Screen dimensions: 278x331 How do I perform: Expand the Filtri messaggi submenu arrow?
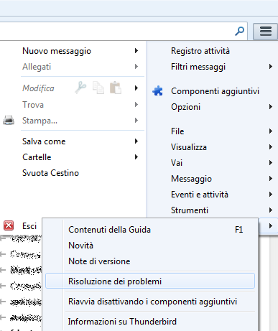[271, 66]
